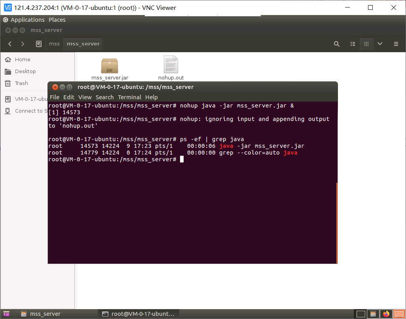This screenshot has height=319, width=406.
Task: Open the file manager hamburger menu
Action: coord(396,44)
